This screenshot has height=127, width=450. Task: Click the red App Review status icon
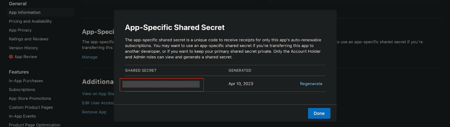tap(11, 57)
